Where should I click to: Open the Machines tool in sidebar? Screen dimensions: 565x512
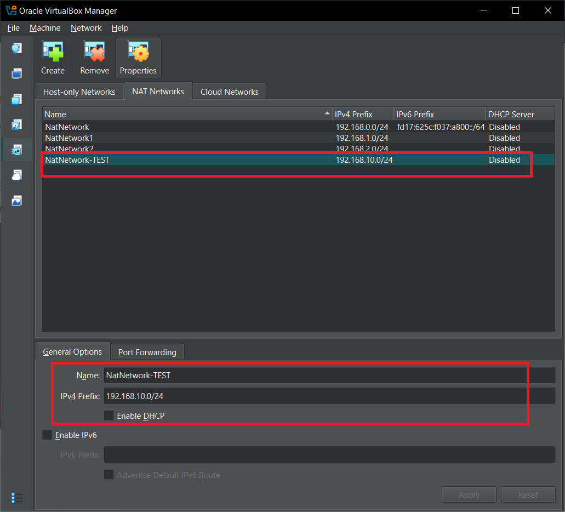tap(16, 73)
